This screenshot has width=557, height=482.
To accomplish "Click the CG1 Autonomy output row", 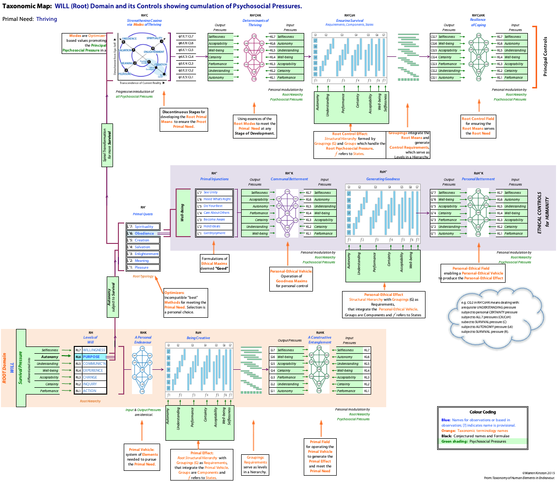I will 446,77.
